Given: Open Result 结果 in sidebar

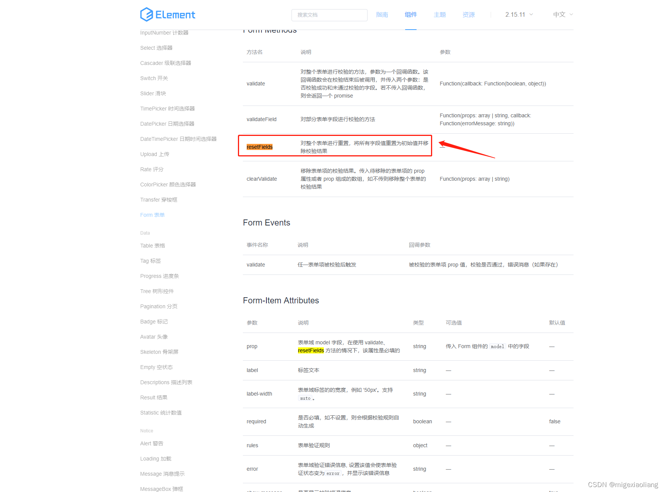Looking at the screenshot, I should coord(154,397).
